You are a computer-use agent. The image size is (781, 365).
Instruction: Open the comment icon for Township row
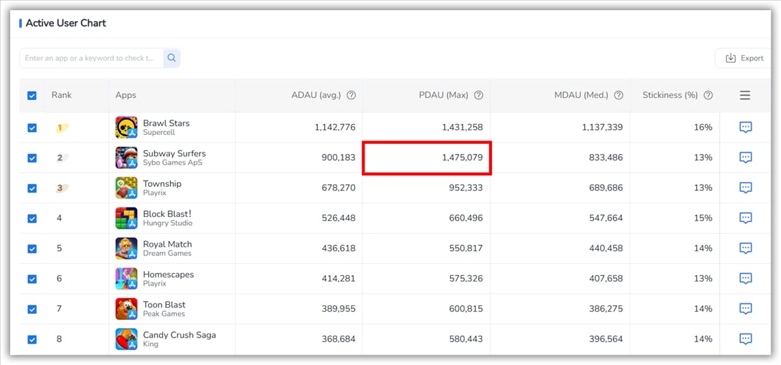pyautogui.click(x=745, y=188)
